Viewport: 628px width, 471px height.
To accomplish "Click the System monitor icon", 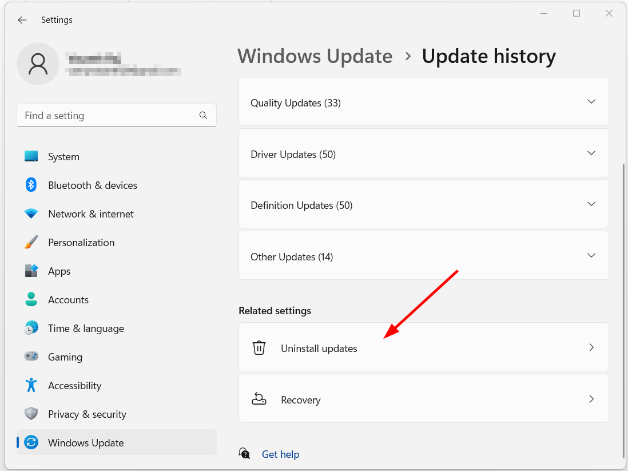I will pyautogui.click(x=31, y=156).
